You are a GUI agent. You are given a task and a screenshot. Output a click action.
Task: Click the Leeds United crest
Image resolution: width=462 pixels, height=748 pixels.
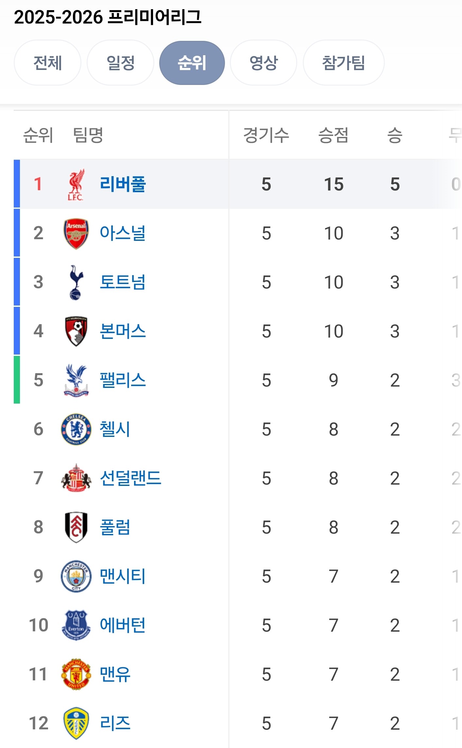(x=76, y=723)
